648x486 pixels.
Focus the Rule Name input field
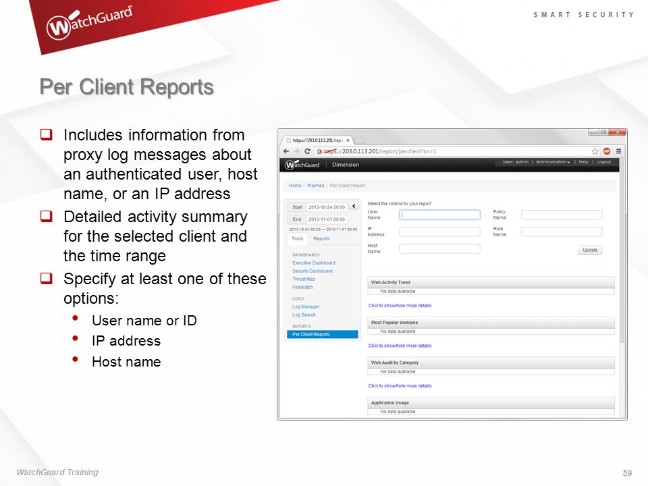point(561,232)
